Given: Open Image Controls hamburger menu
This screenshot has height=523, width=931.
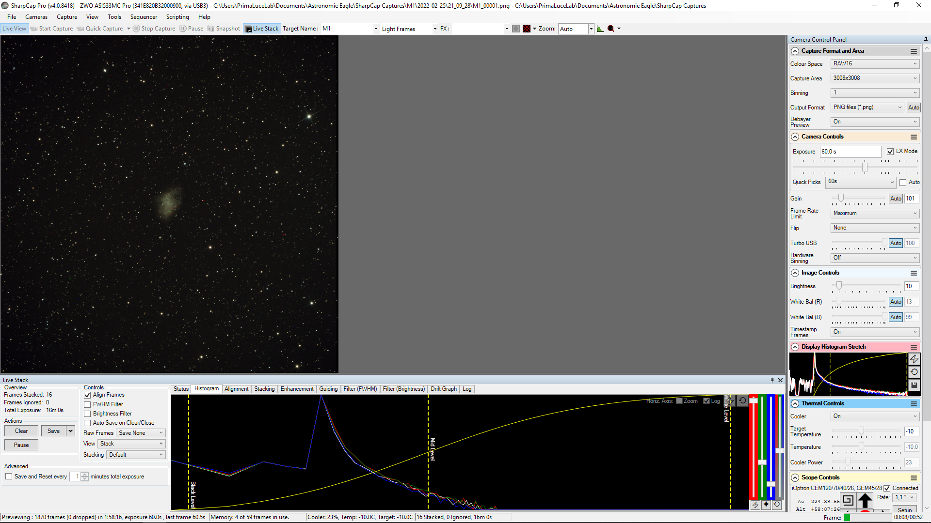Looking at the screenshot, I should click(914, 273).
